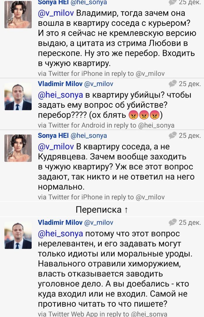Image resolution: width=204 pixels, height=317 pixels.
Task: Click the @v_milov mention before "В квартиру соседа"
Action: pyautogui.click(x=56, y=146)
